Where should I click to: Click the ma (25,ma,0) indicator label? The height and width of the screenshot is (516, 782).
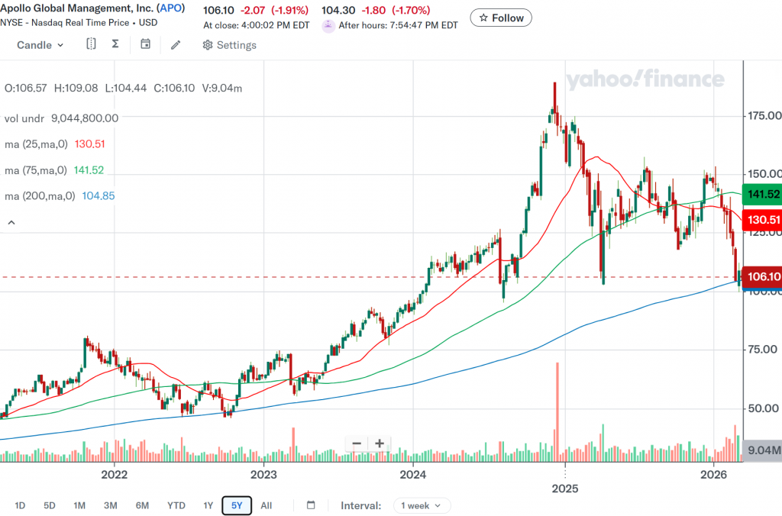point(36,144)
